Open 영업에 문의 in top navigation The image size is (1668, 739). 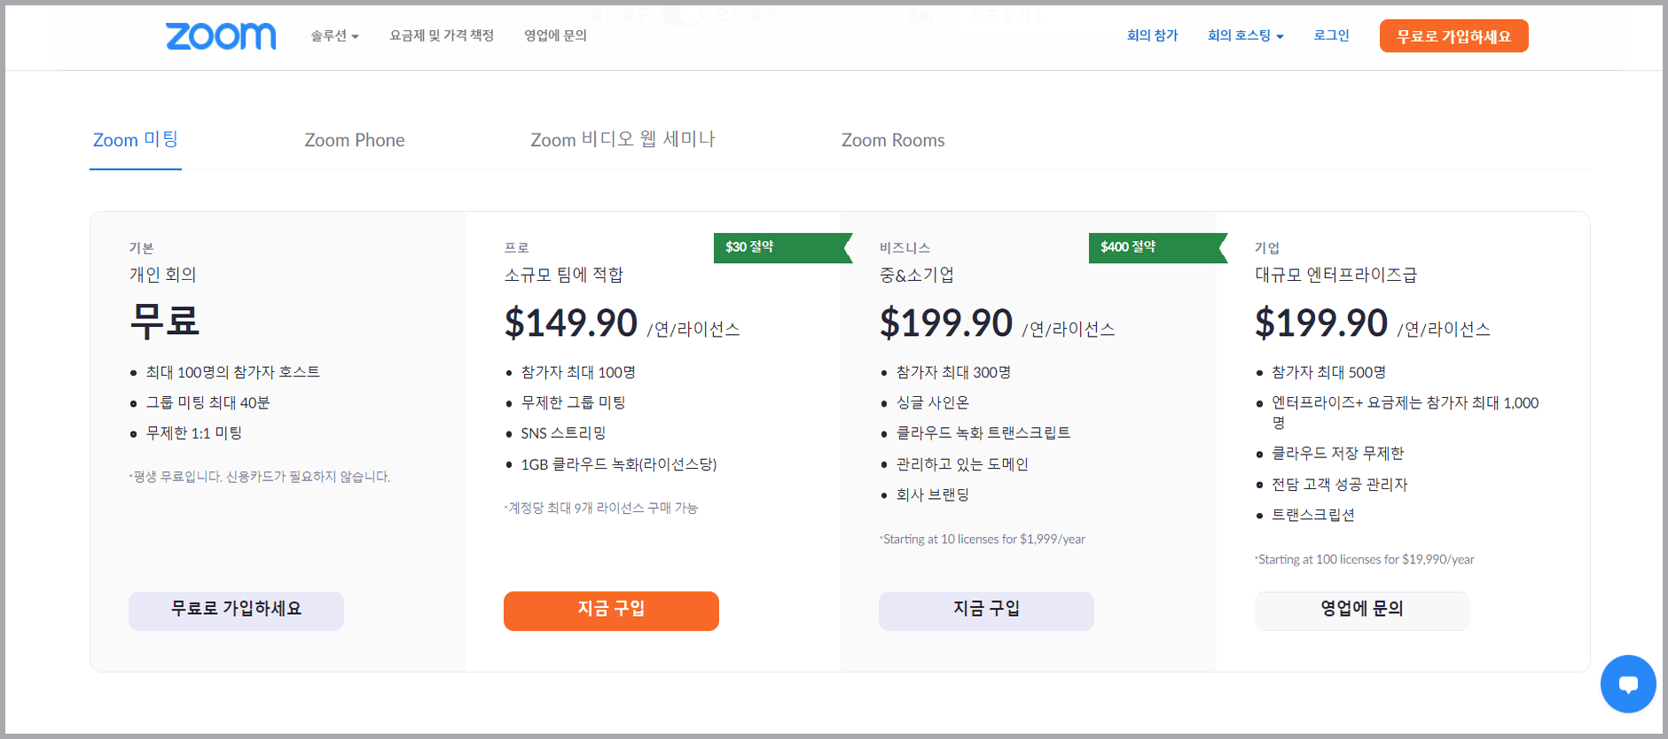coord(555,35)
